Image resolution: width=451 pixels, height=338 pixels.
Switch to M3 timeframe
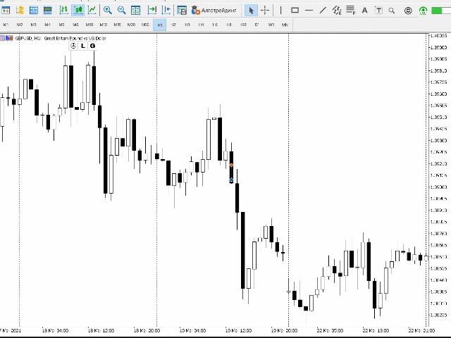(x=33, y=25)
